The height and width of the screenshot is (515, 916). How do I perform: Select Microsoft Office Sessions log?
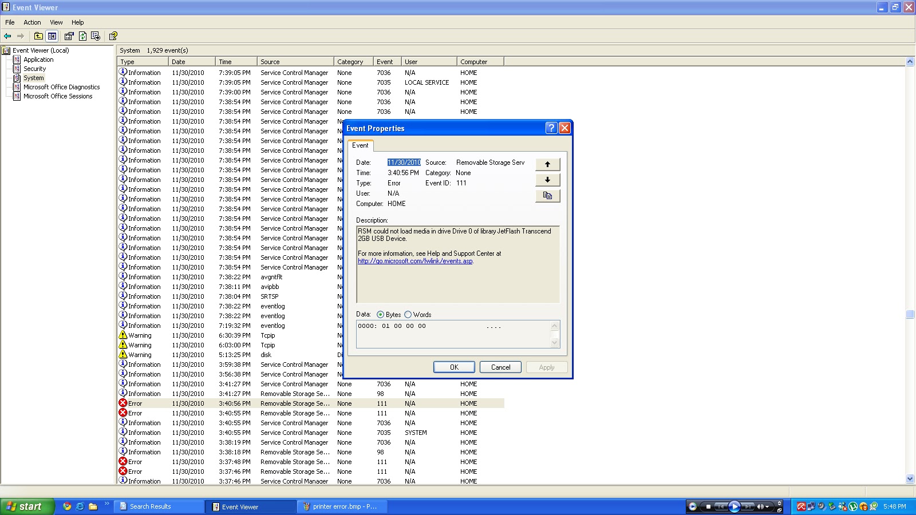(58, 96)
